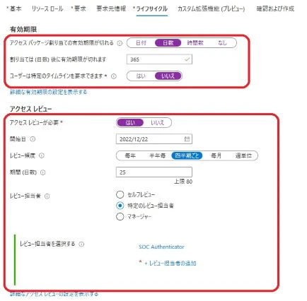
Task: Set アクセス レビューが必要 to はい
Action: pos(130,122)
